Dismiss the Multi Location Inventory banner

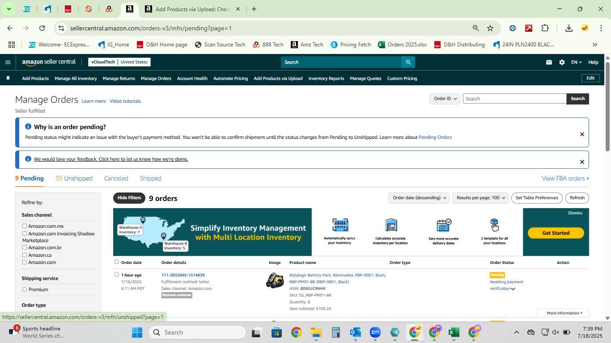pyautogui.click(x=575, y=213)
